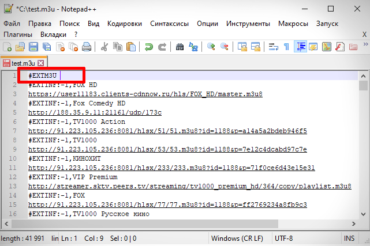
Task: Open hlsx/233/233.m3u8 link on line 11
Action: (171, 168)
